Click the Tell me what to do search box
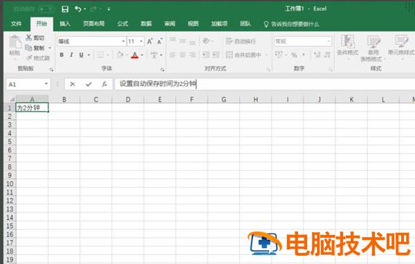 (292, 24)
